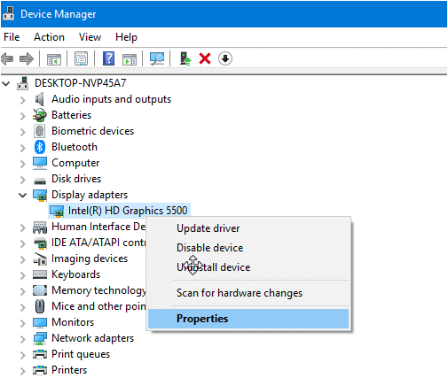Click the Biometric devices fingerprint icon

[x=40, y=131]
